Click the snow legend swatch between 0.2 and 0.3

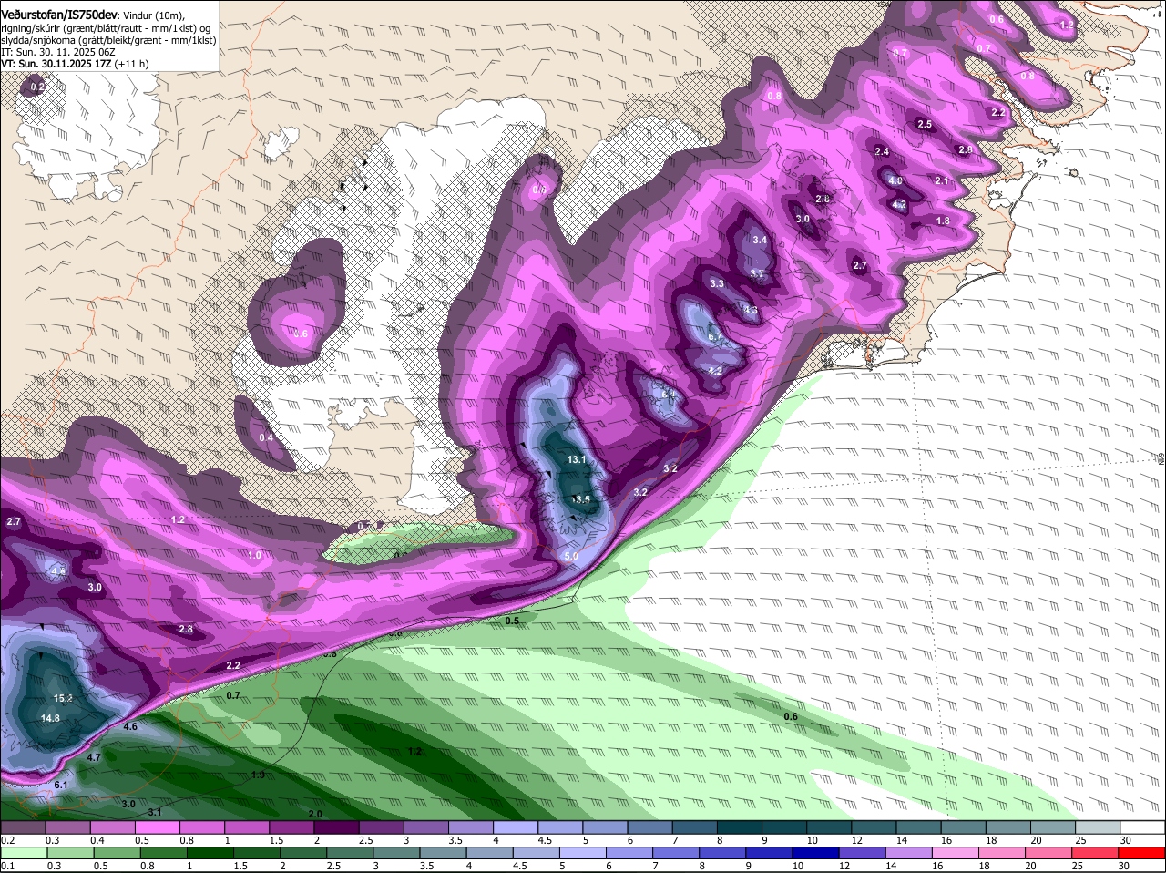(23, 827)
